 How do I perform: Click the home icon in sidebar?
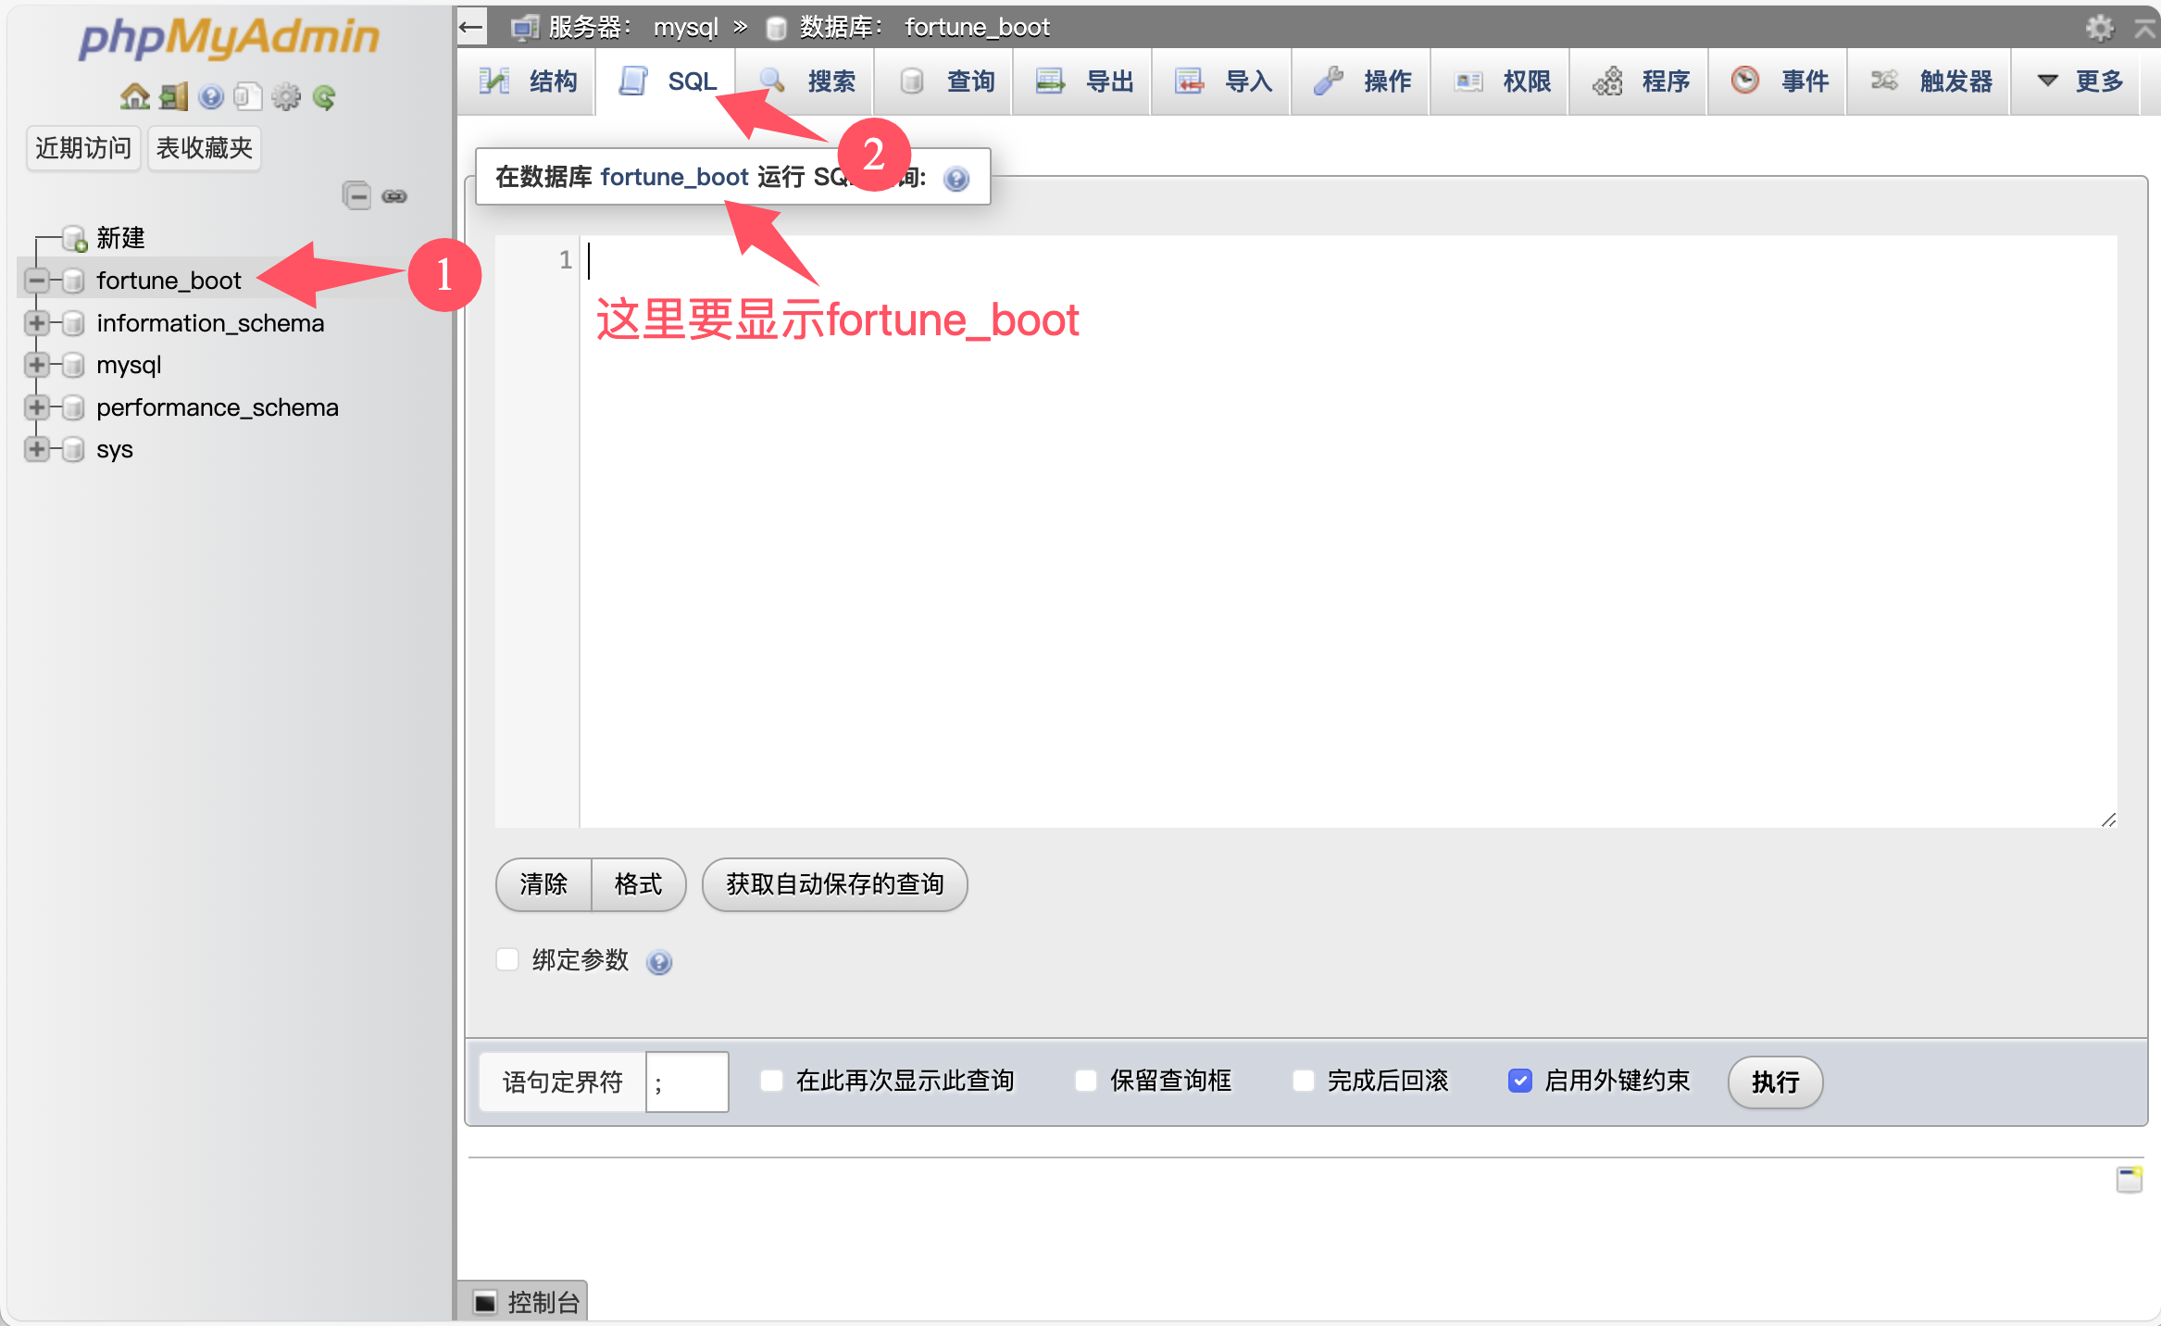click(135, 96)
